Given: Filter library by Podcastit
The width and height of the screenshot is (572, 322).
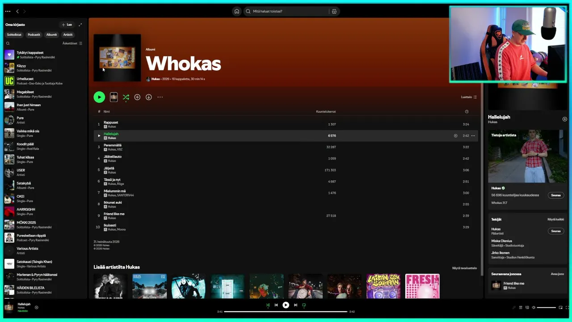Looking at the screenshot, I should [34, 34].
